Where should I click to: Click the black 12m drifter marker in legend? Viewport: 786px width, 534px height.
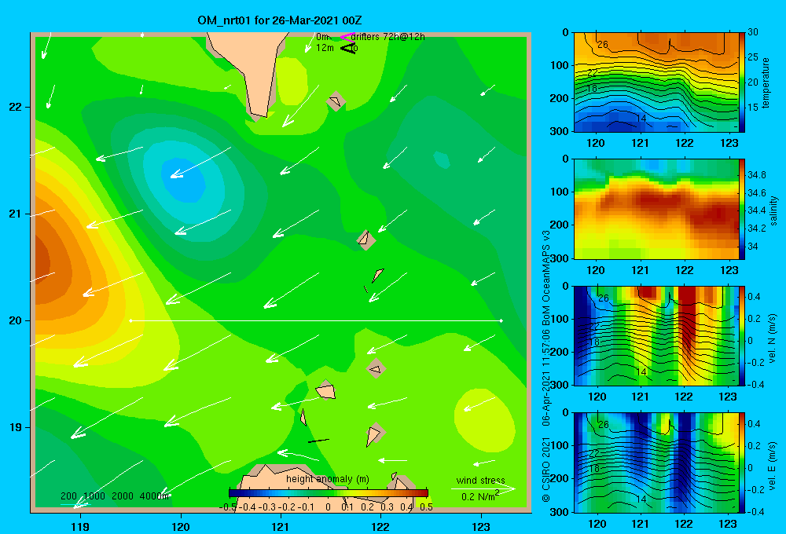coord(348,49)
